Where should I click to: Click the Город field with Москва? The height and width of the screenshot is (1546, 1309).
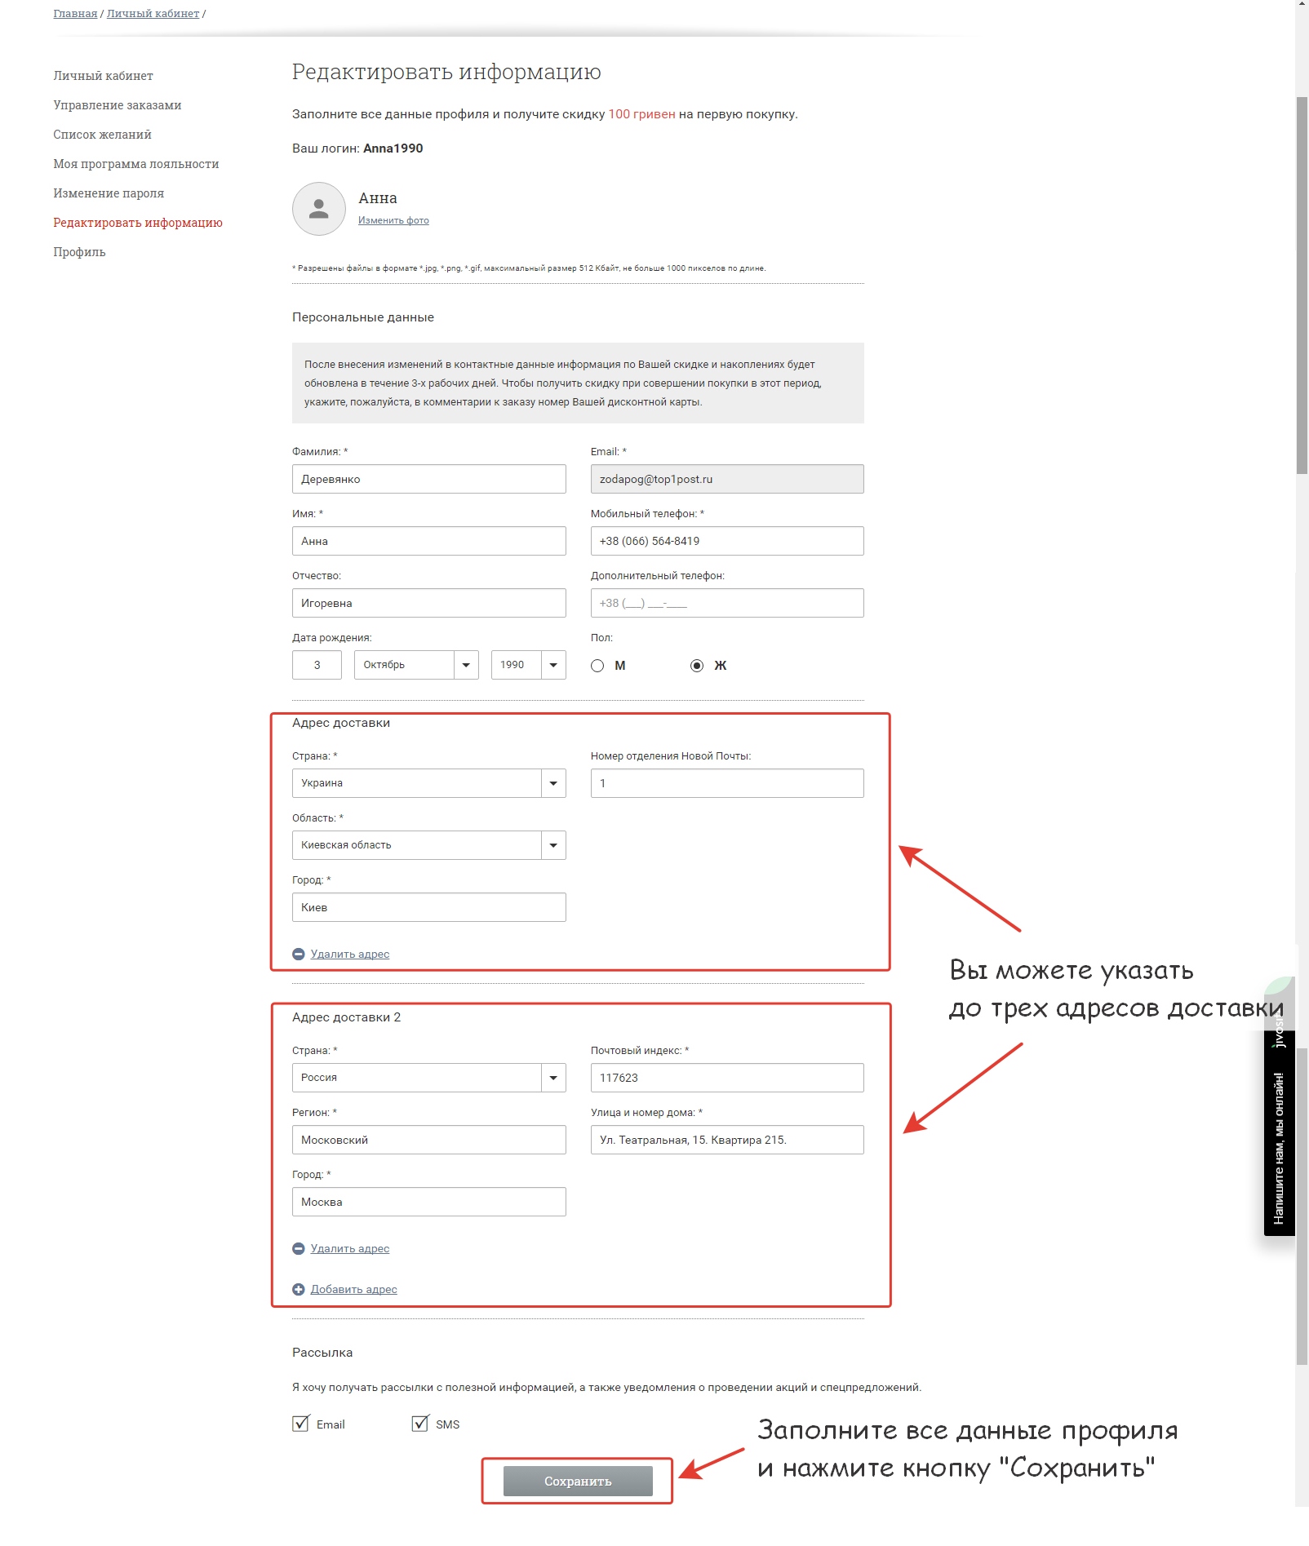(x=428, y=1202)
